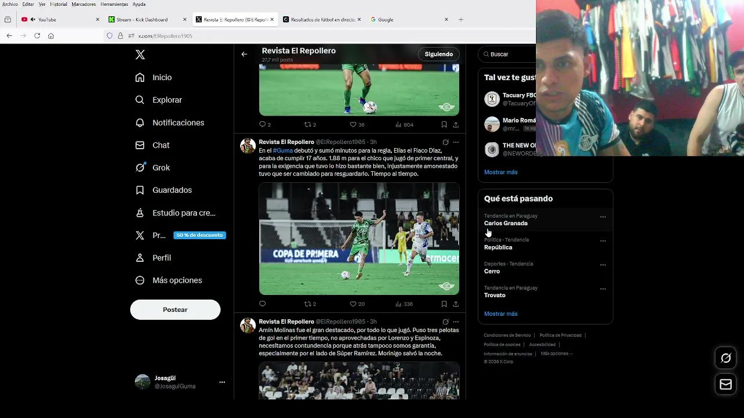Bookmark the Flaco Díaz post
The width and height of the screenshot is (744, 418).
point(444,304)
